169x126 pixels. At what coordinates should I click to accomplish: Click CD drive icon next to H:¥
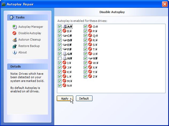pyautogui.click(x=65, y=58)
